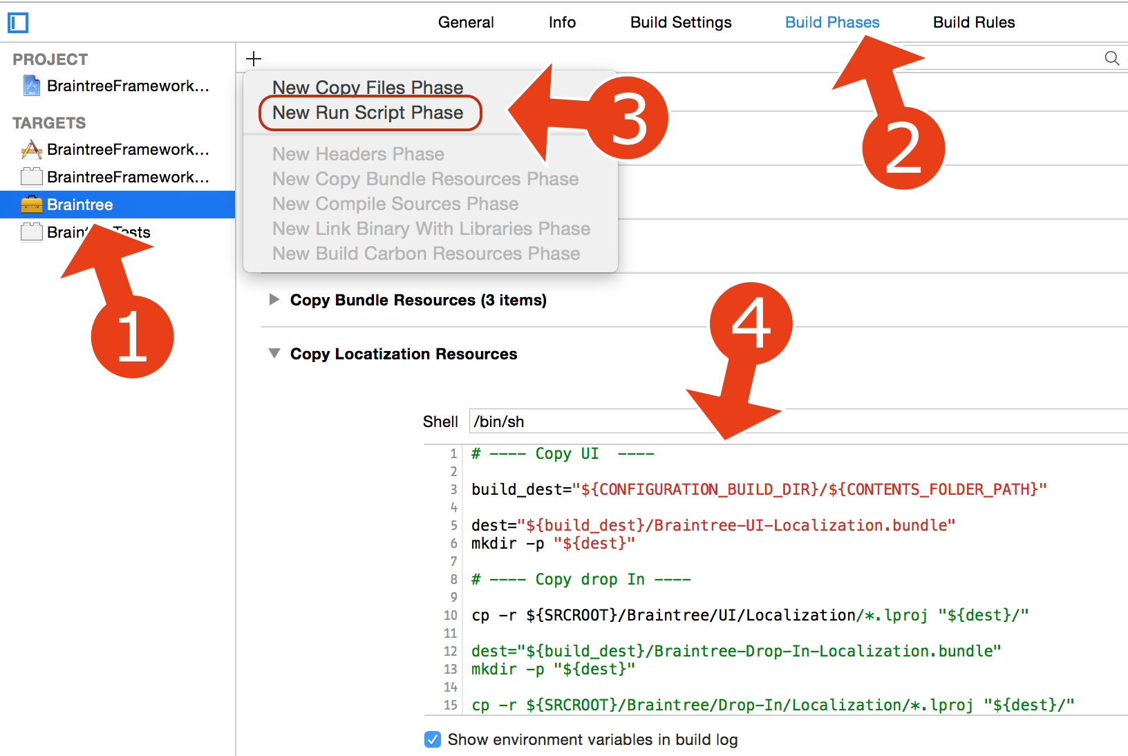Click the Tests target bundle icon
Viewport: 1128px width, 756px height.
32,232
